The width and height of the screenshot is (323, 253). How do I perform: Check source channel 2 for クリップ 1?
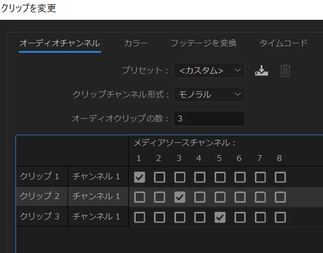(x=160, y=177)
